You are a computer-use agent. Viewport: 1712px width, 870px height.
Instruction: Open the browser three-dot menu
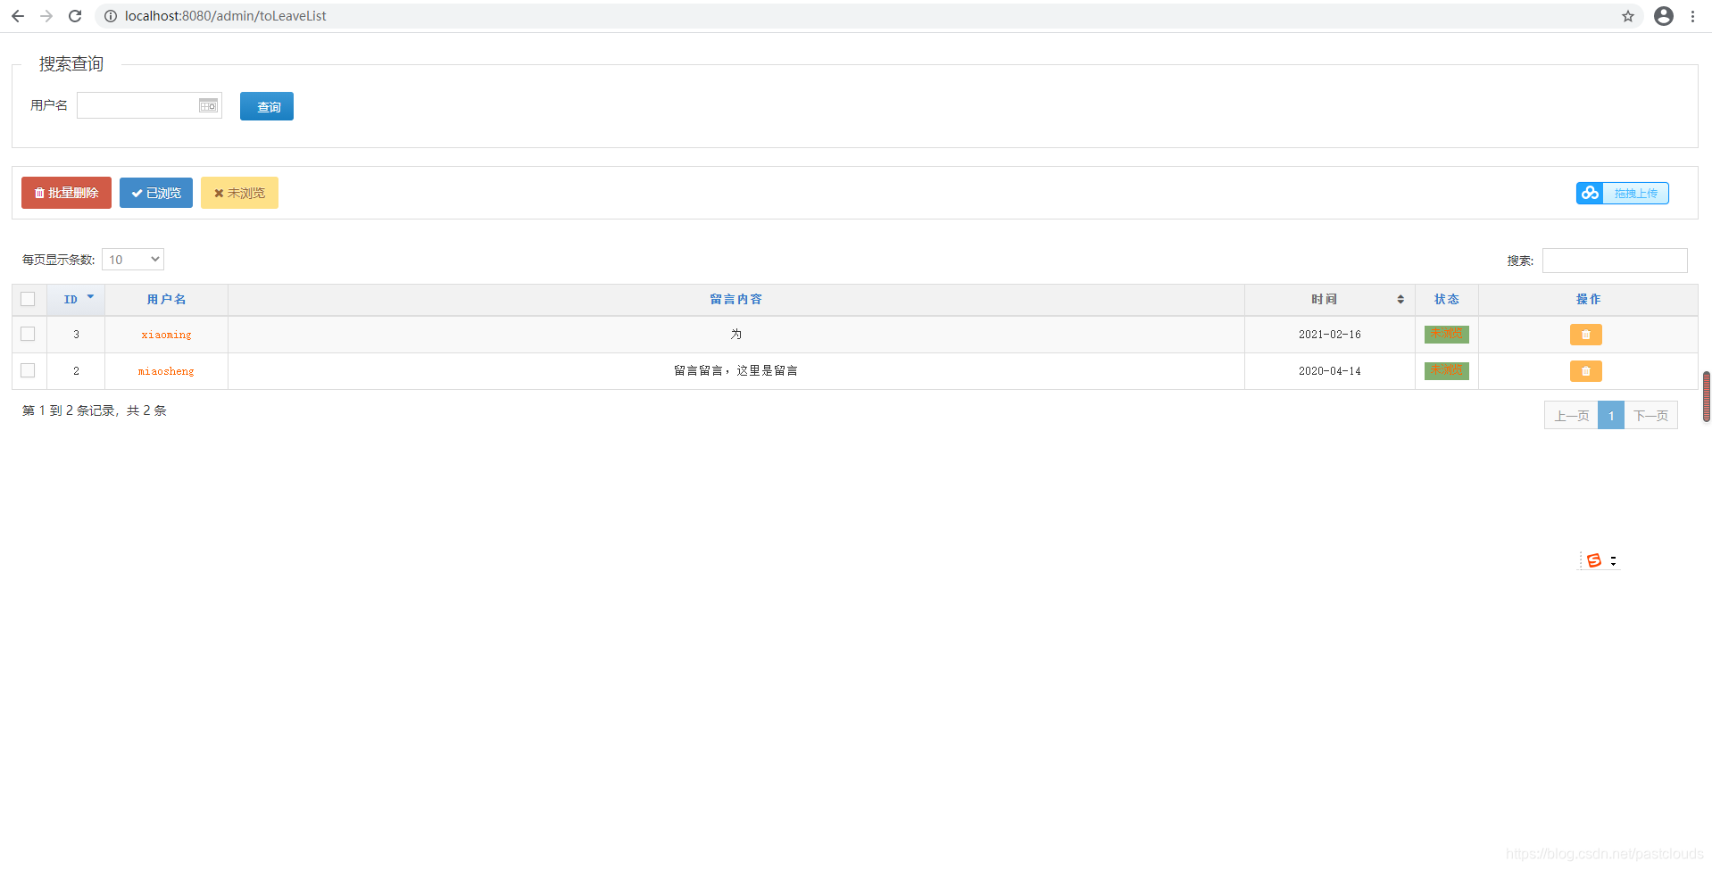coord(1692,16)
